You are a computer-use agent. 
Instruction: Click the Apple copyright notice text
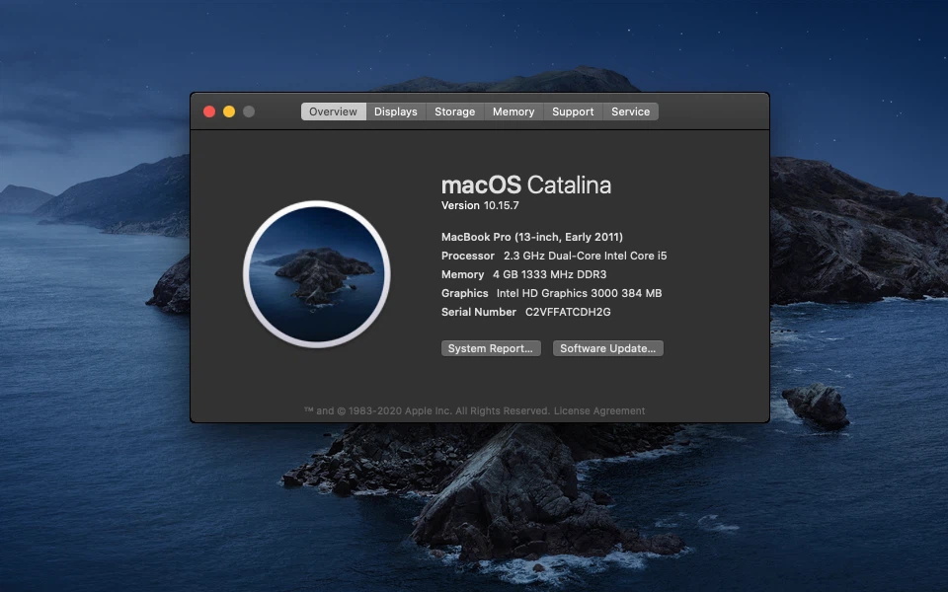pyautogui.click(x=427, y=410)
